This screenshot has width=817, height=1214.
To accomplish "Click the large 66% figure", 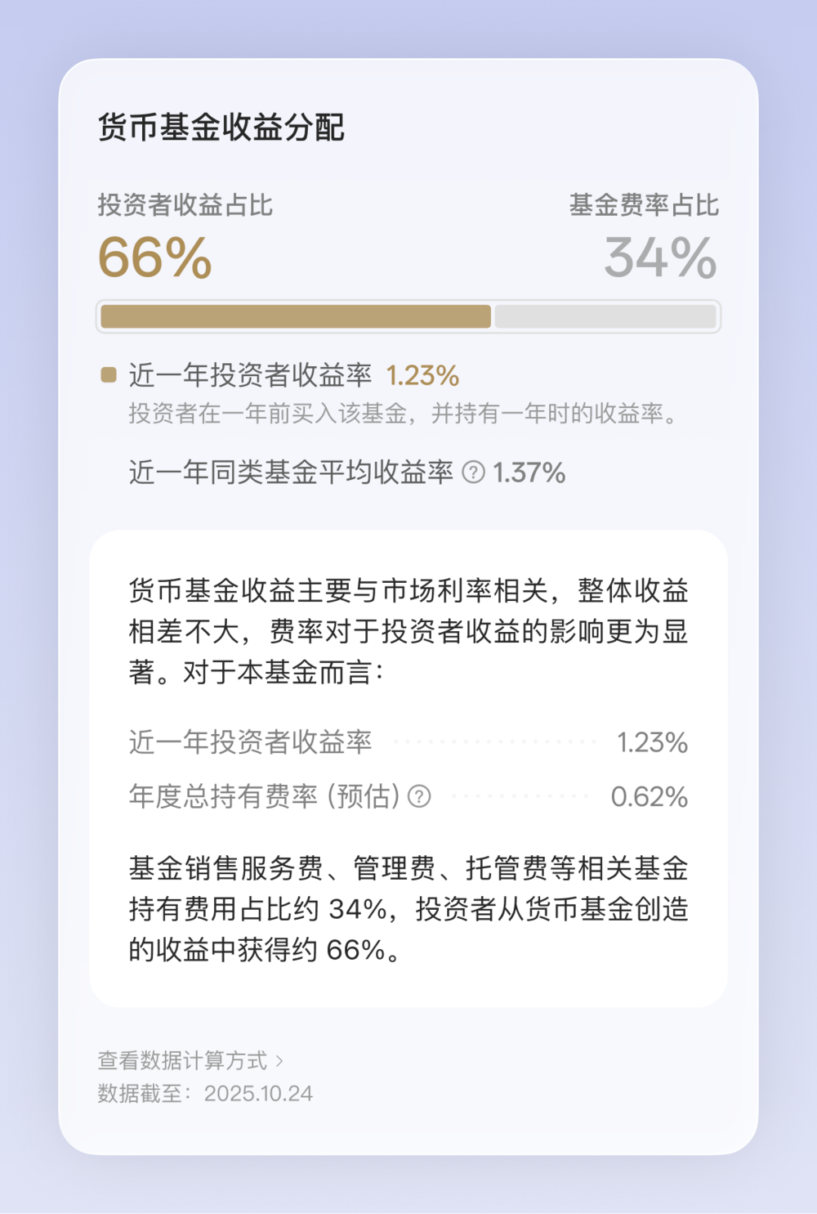I will tap(155, 258).
